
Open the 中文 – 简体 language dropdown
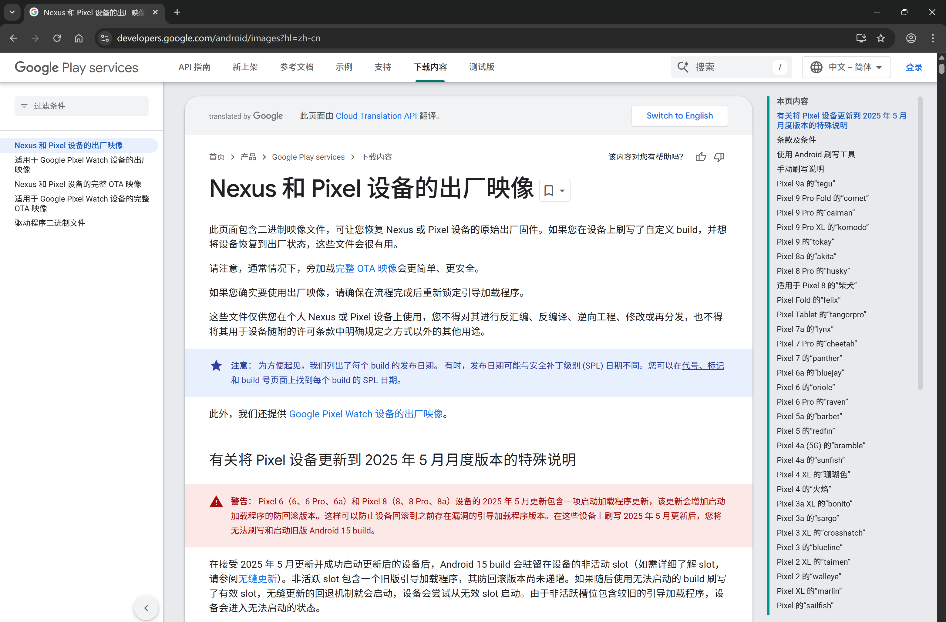click(x=846, y=67)
